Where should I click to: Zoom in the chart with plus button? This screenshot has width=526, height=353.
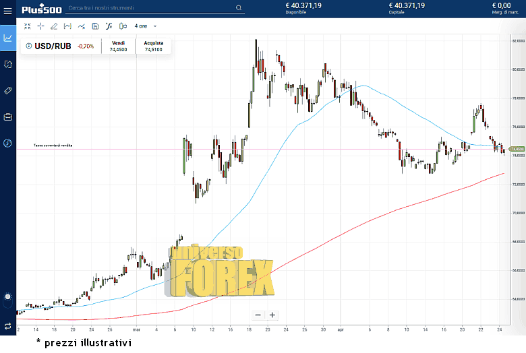click(x=272, y=315)
